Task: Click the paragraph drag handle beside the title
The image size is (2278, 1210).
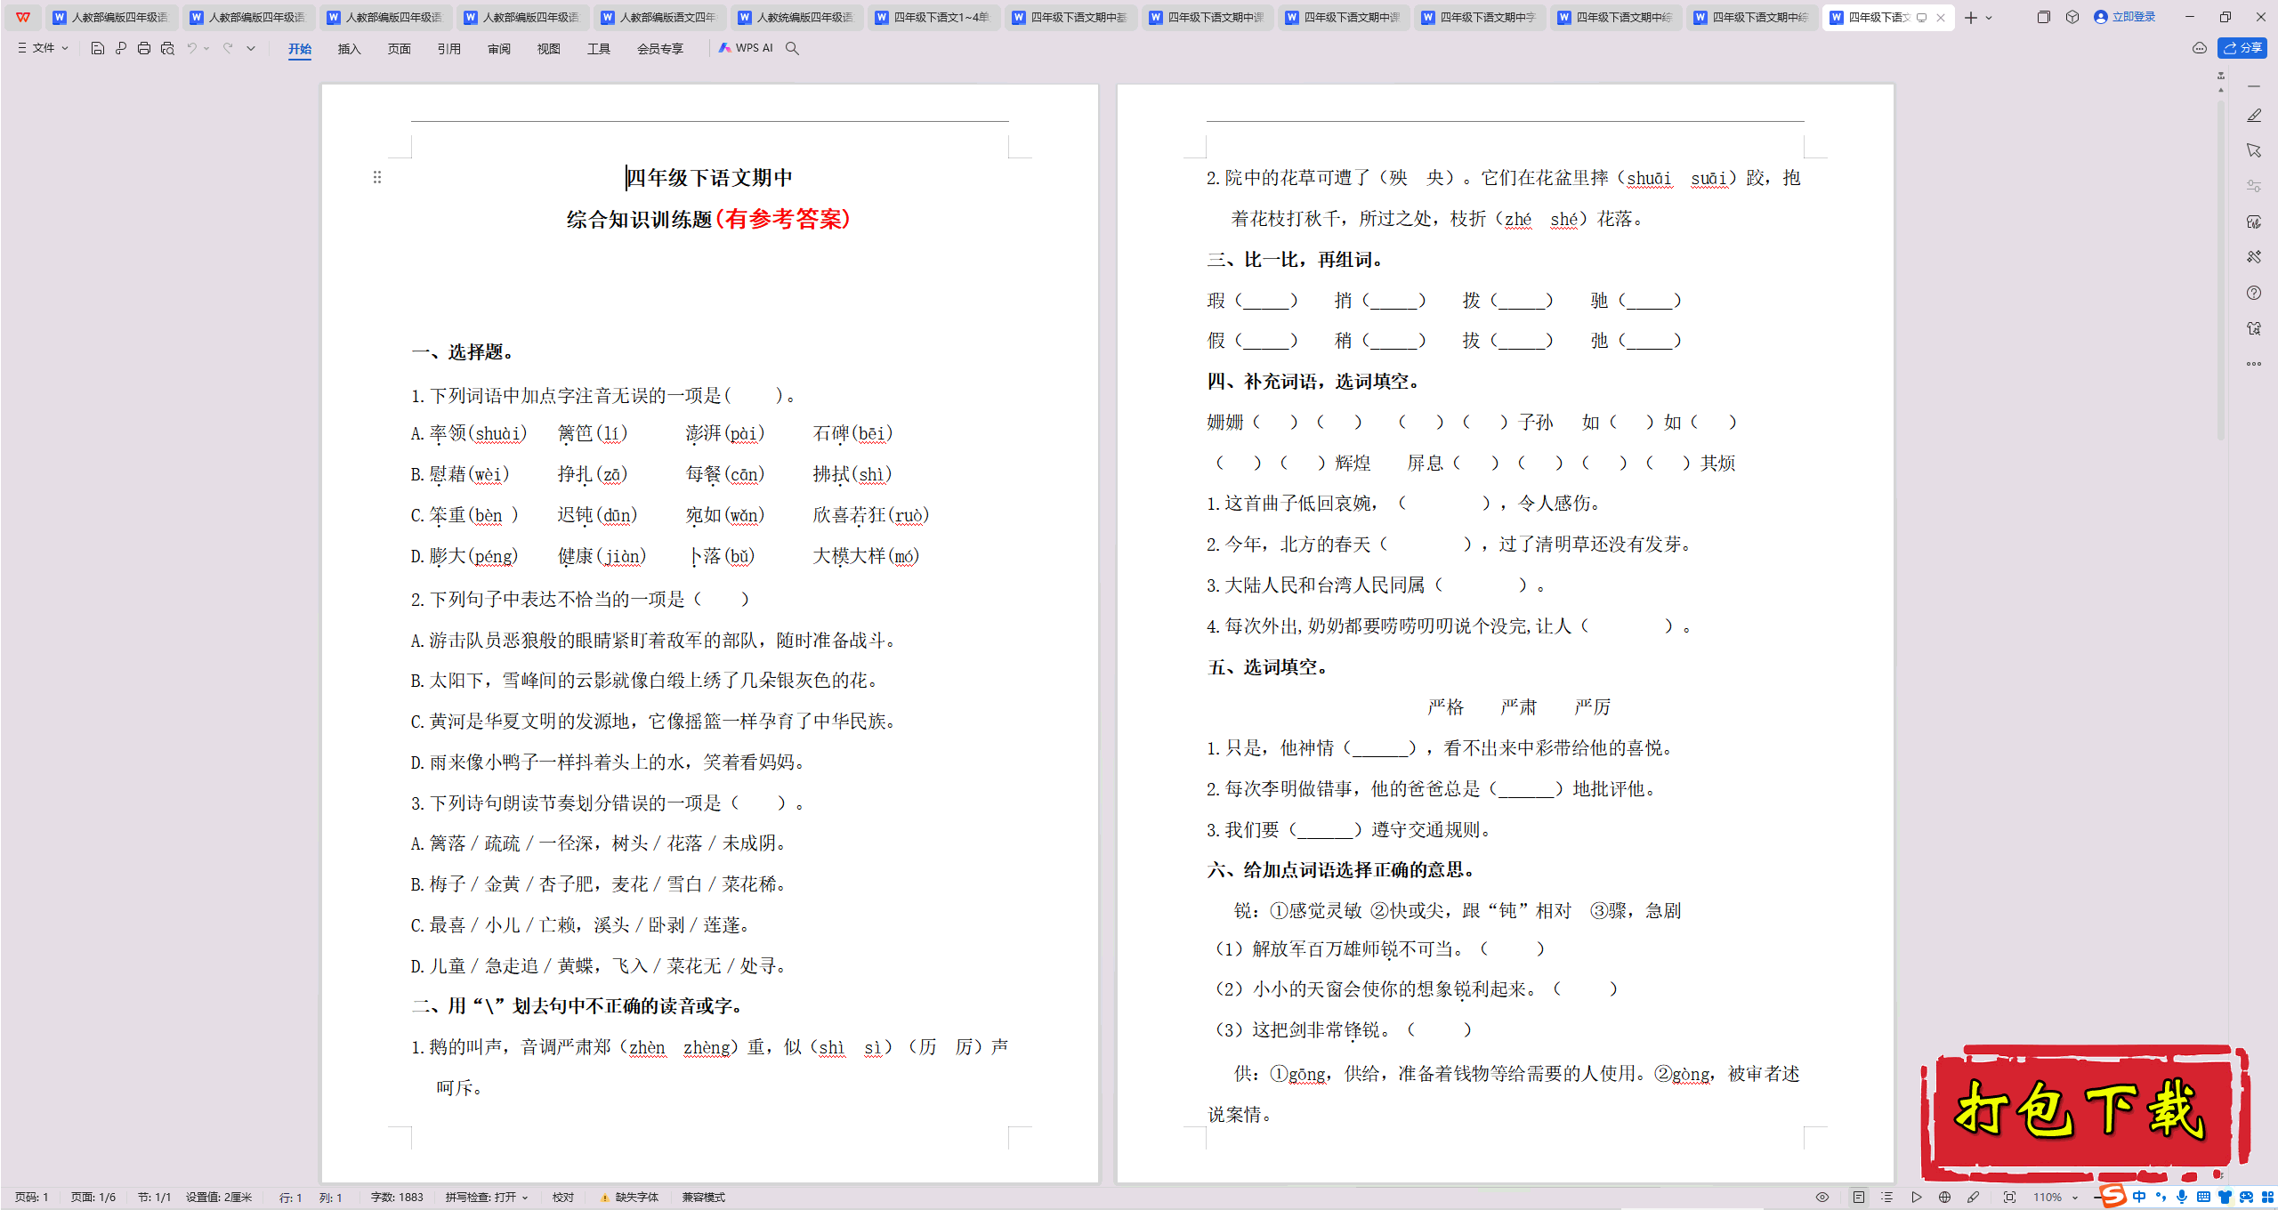Action: (x=377, y=178)
